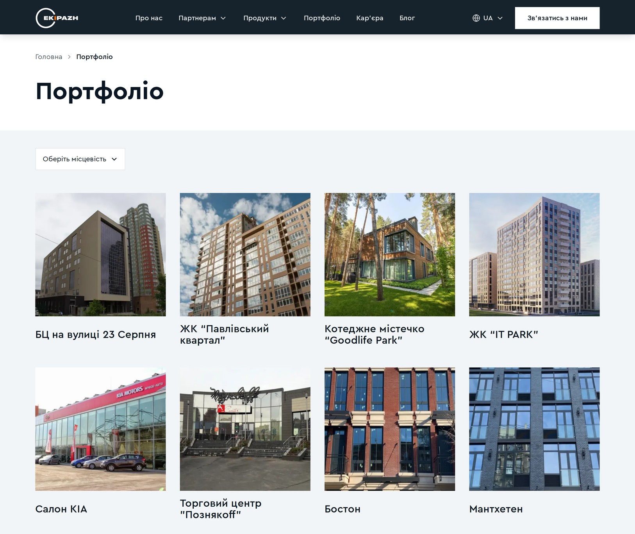Image resolution: width=635 pixels, height=534 pixels.
Task: Open the Оберіть місцевість dropdown
Action: pos(80,159)
